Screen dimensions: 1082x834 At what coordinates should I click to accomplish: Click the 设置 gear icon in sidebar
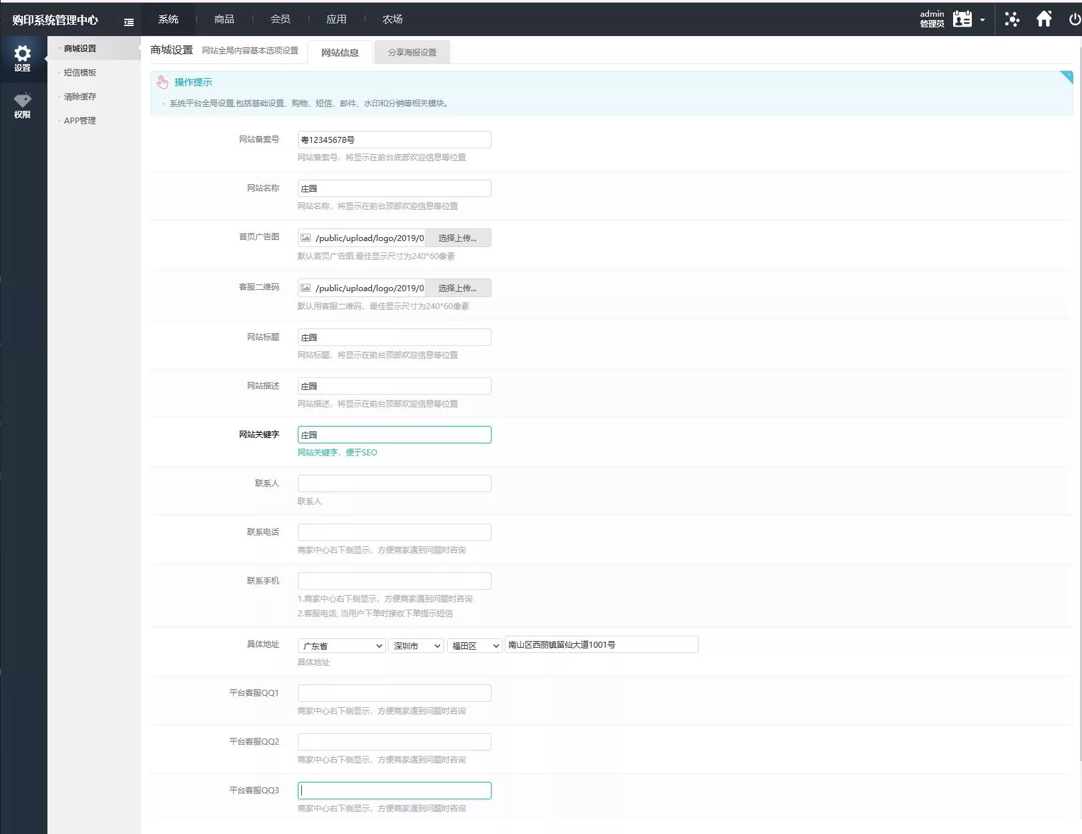pos(23,54)
